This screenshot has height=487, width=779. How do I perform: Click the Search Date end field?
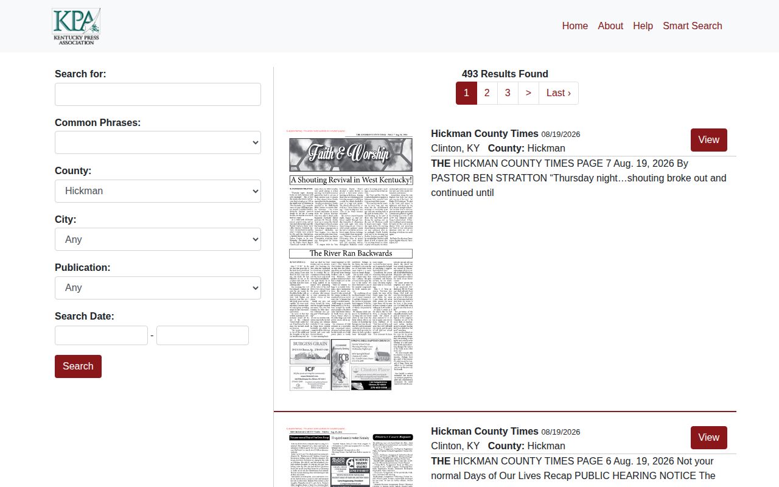point(203,335)
